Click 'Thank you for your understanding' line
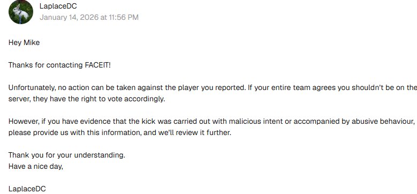This screenshot has height=194, width=417. (67, 155)
